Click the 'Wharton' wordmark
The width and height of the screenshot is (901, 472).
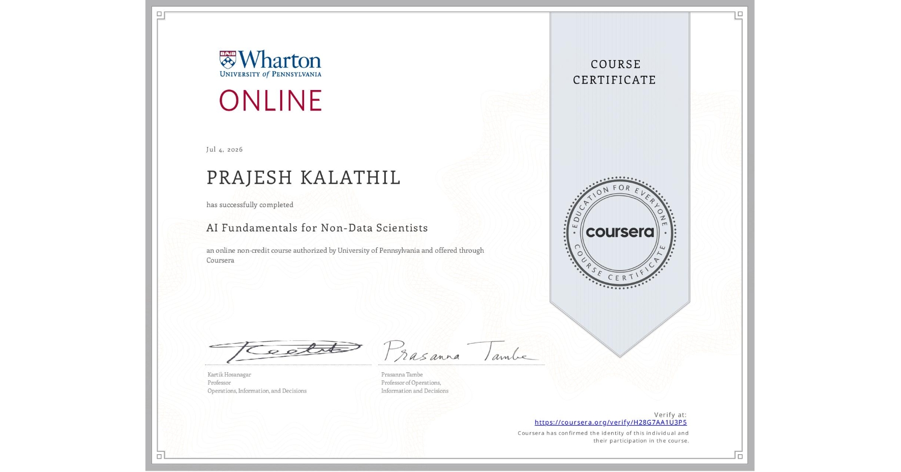tap(280, 60)
